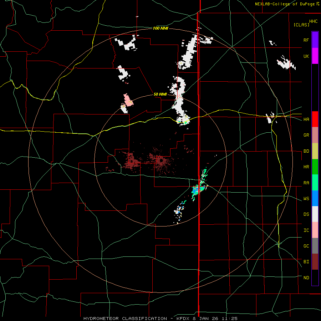Click the HR green legend swatch
Viewport: 321px width, 321px height.
315,167
